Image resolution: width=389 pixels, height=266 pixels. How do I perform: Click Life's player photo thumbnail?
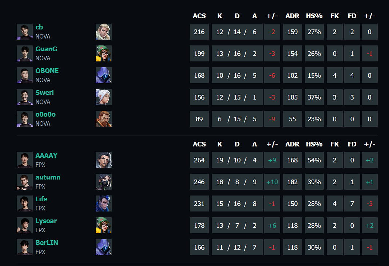point(25,204)
